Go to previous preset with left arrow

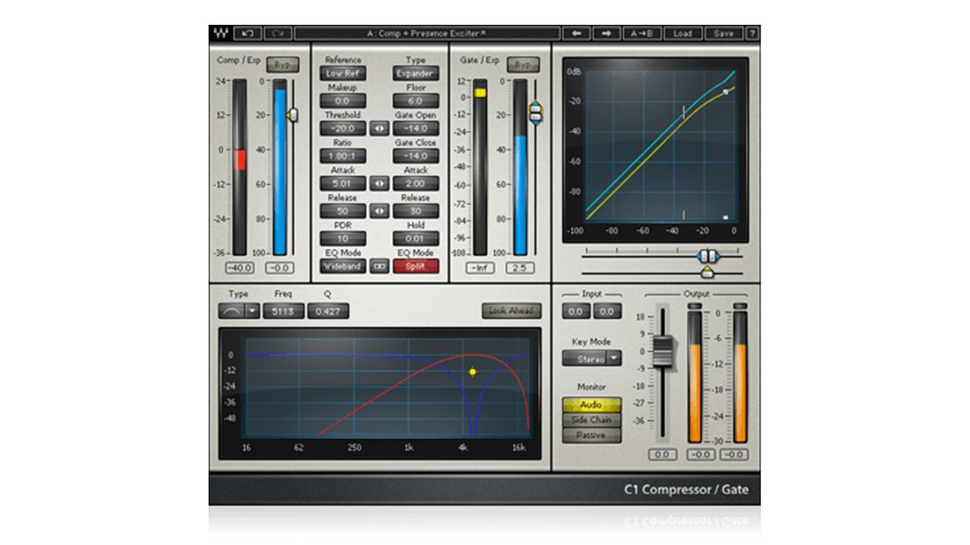tap(577, 33)
